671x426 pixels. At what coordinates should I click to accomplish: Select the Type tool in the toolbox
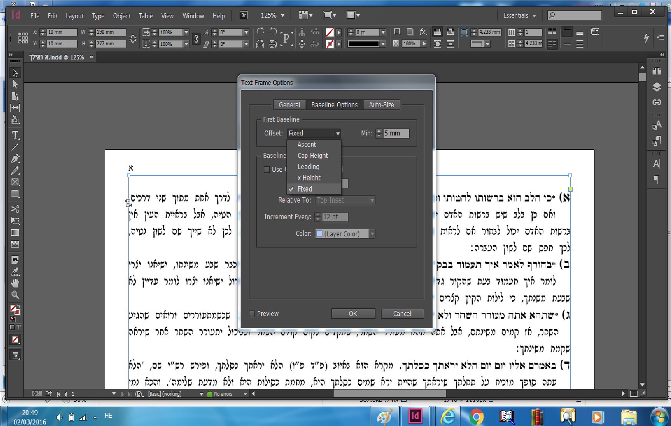(15, 135)
